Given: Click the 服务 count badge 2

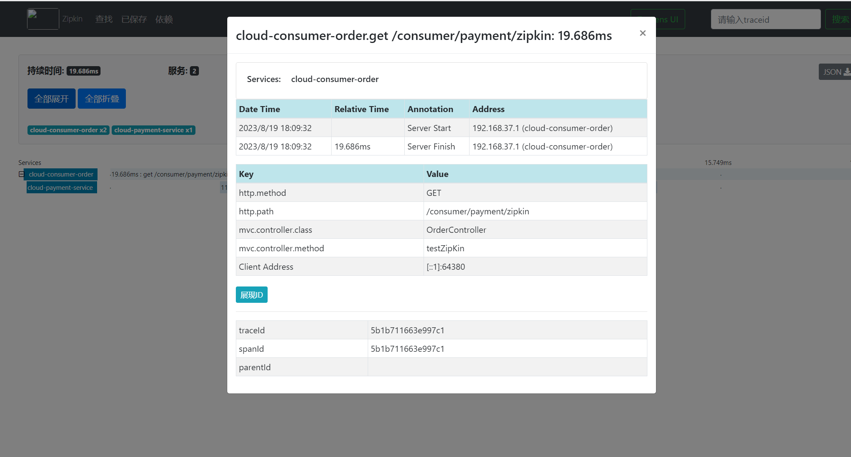Looking at the screenshot, I should click(194, 71).
